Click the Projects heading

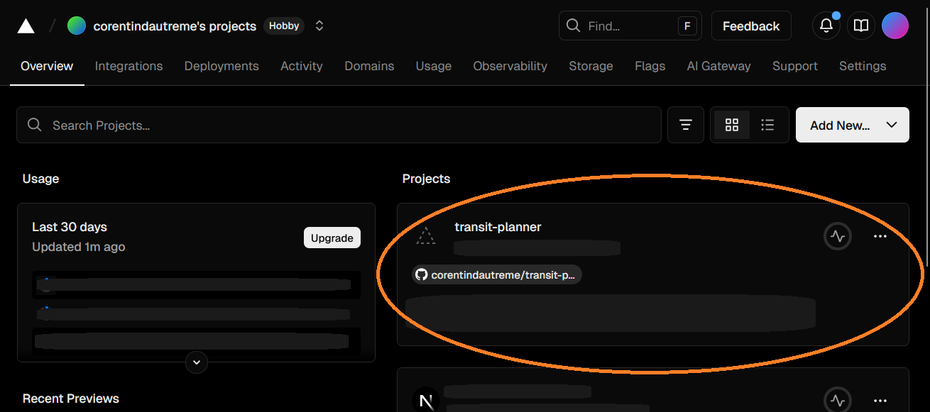point(426,179)
